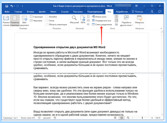Expand the Макросы dropdown arrow
This screenshot has height=123, width=167.
(139, 25)
